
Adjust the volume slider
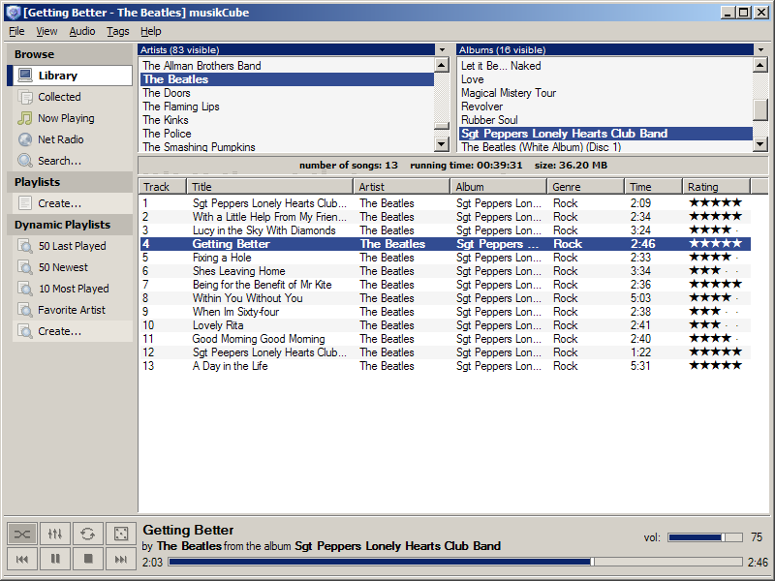coord(705,537)
